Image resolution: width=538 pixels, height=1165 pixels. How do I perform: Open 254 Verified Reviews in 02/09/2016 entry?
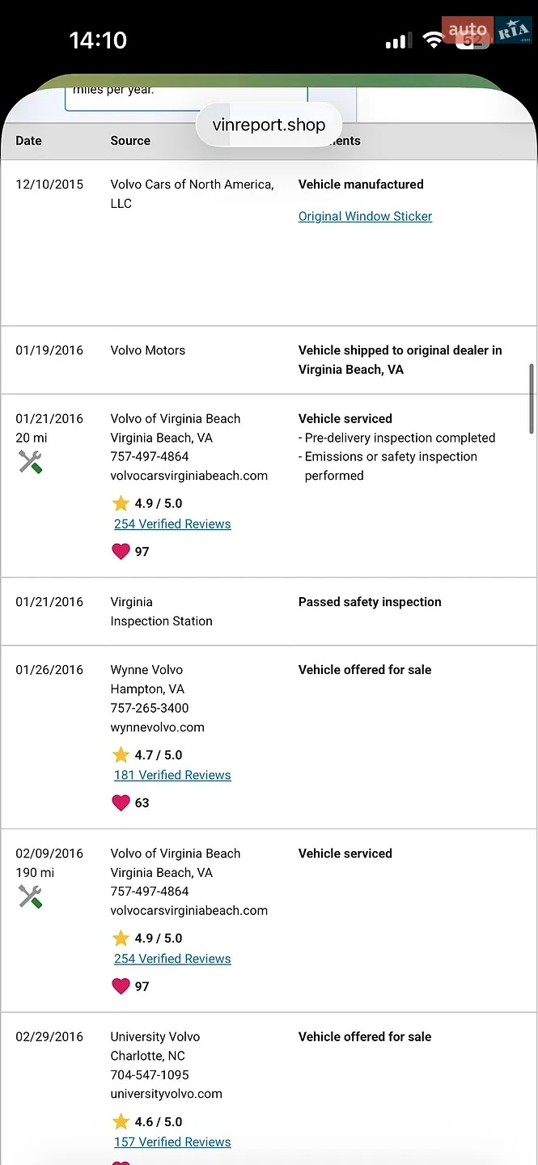[x=172, y=959]
